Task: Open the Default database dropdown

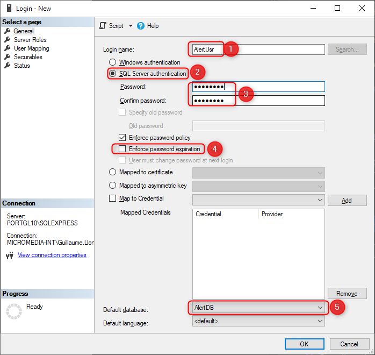Action: [x=320, y=308]
